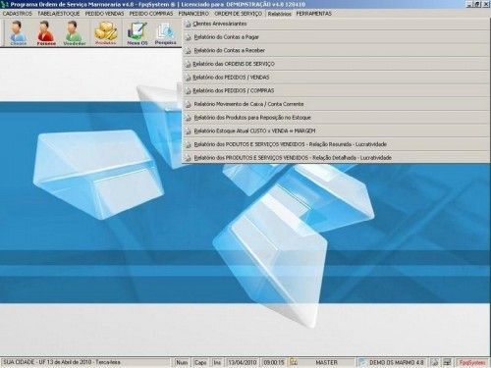This screenshot has height=368, width=491.
Task: Open the FERRAMENTAS menu
Action: [313, 14]
